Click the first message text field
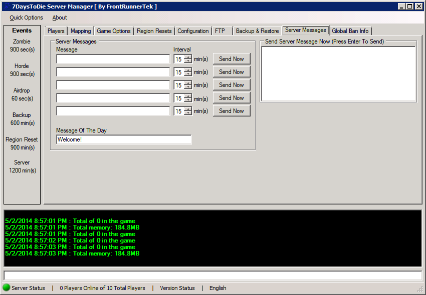426x295 pixels. point(113,59)
